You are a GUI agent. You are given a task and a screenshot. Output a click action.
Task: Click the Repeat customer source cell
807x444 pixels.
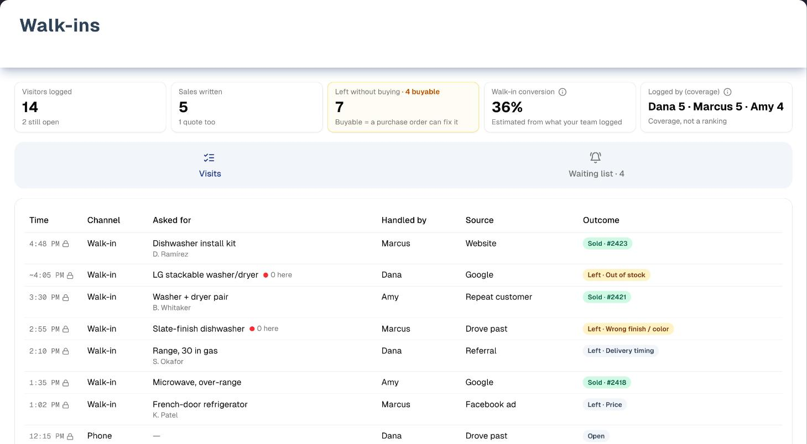point(499,297)
